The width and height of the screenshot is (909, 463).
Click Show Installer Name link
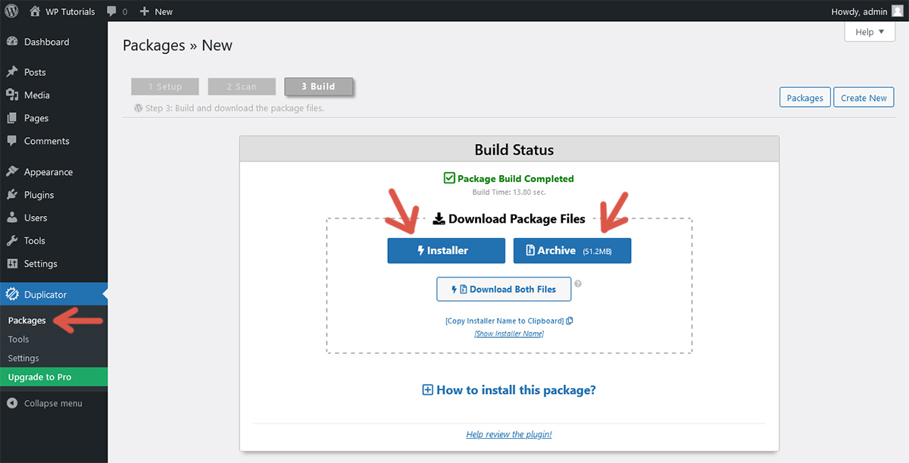pyautogui.click(x=509, y=333)
